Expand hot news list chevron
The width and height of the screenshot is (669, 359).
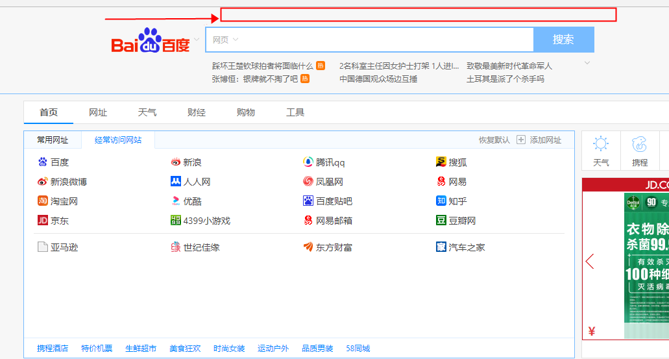point(587,63)
